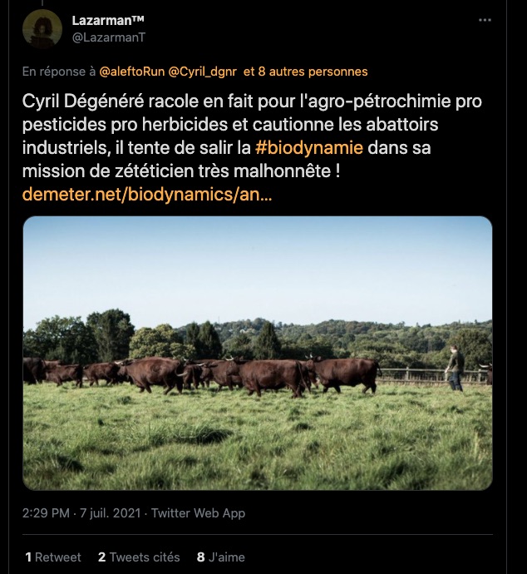View the 8 J'aime likes list
Image resolution: width=527 pixels, height=574 pixels.
pos(221,557)
